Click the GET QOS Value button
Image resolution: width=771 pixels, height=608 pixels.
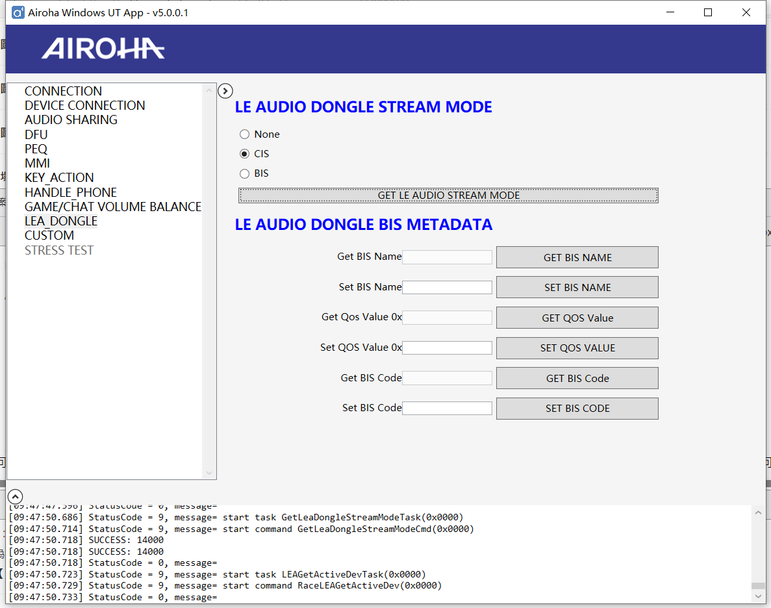[x=577, y=318]
